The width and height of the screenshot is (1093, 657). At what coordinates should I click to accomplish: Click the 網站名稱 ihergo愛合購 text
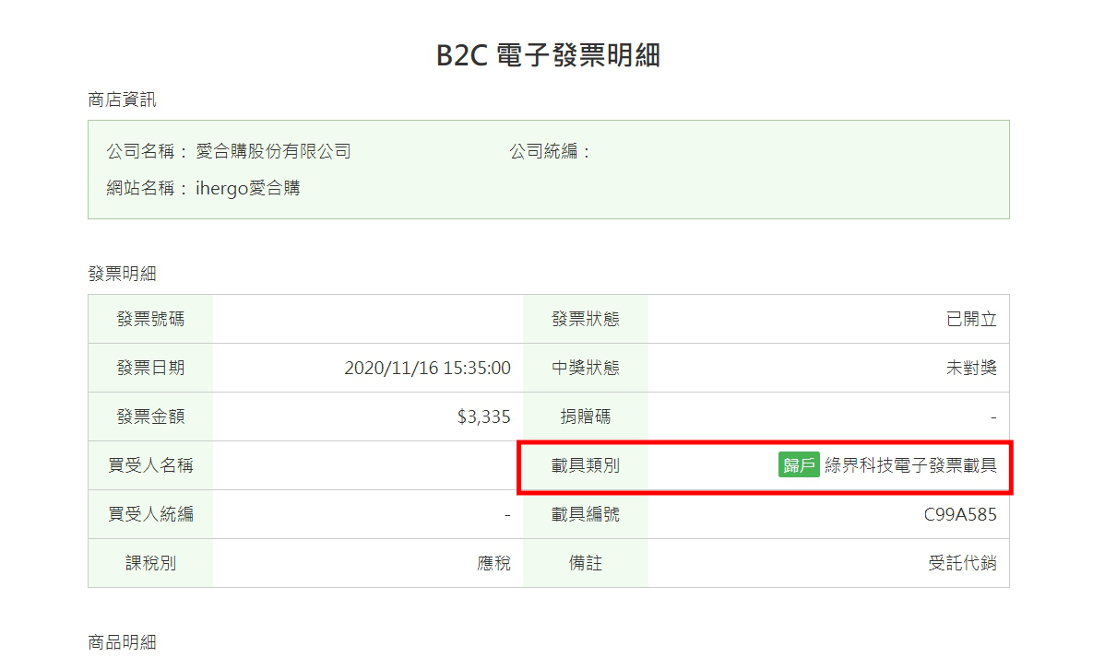click(204, 188)
